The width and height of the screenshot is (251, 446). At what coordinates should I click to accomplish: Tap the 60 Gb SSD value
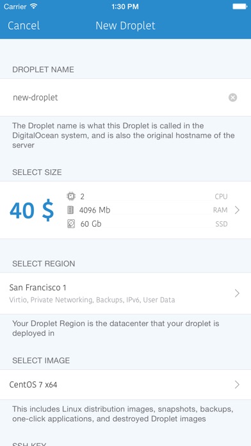pyautogui.click(x=91, y=224)
